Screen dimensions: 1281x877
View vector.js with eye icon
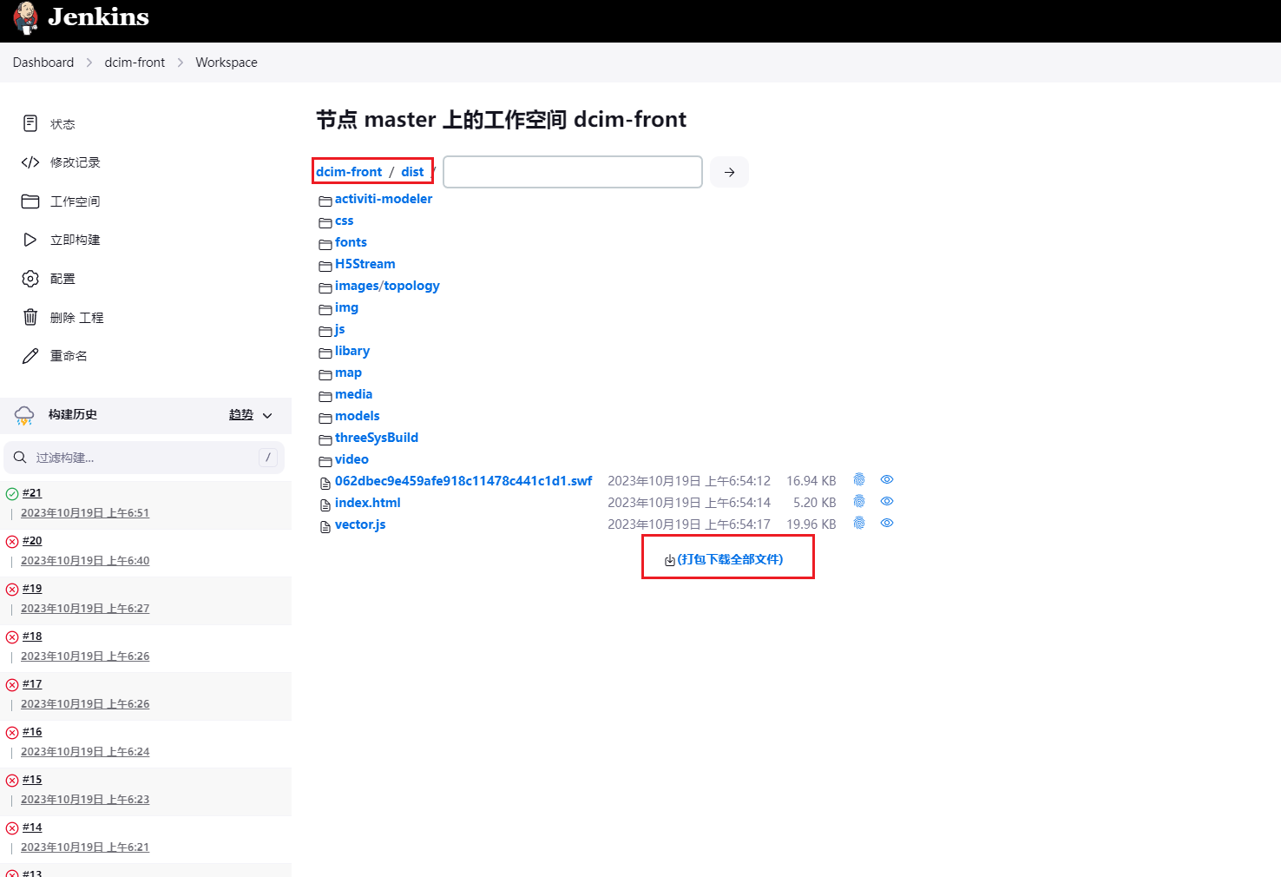pos(887,523)
